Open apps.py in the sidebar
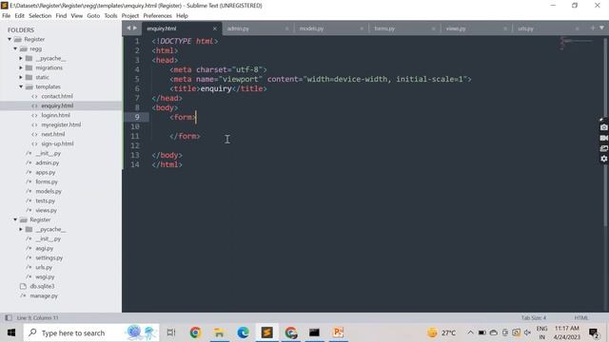609x342 pixels. coord(46,172)
